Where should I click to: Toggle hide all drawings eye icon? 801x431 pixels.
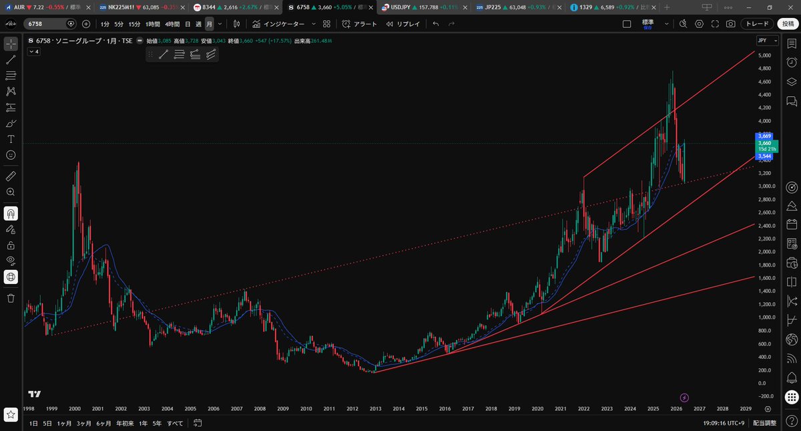tap(11, 261)
